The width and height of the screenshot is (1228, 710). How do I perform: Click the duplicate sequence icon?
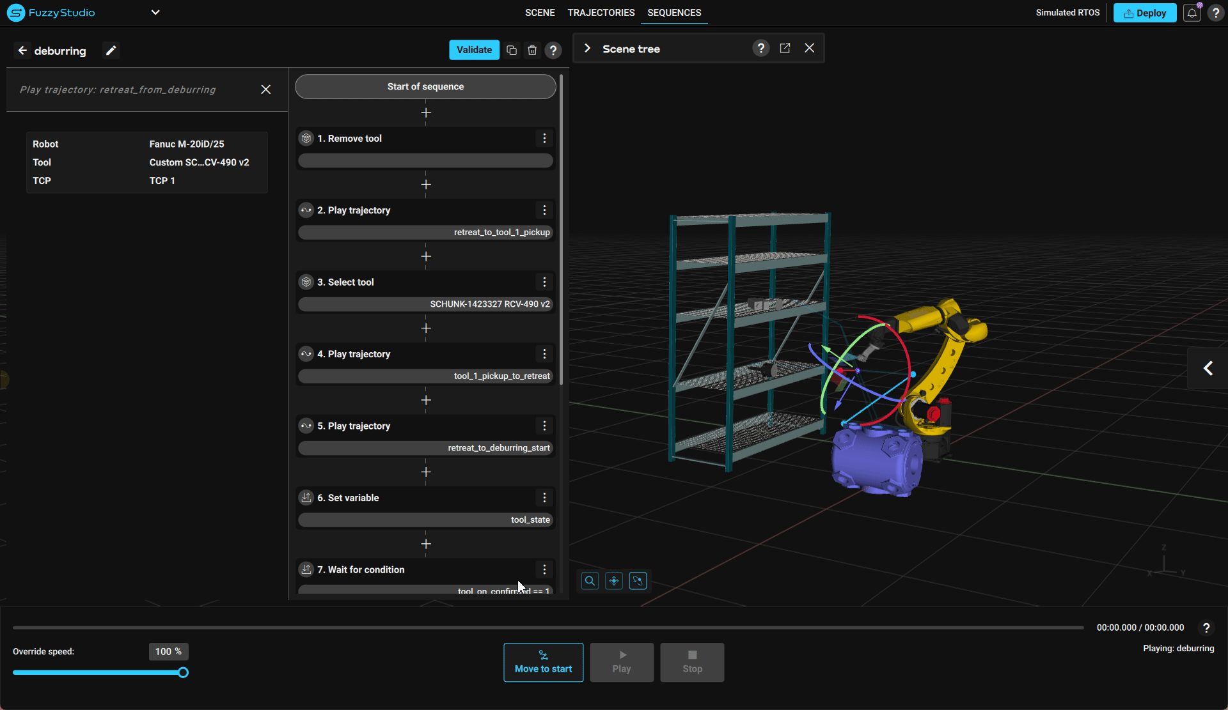tap(512, 50)
